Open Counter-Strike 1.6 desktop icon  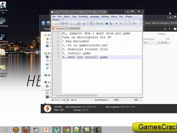pyautogui.click(x=3, y=7)
